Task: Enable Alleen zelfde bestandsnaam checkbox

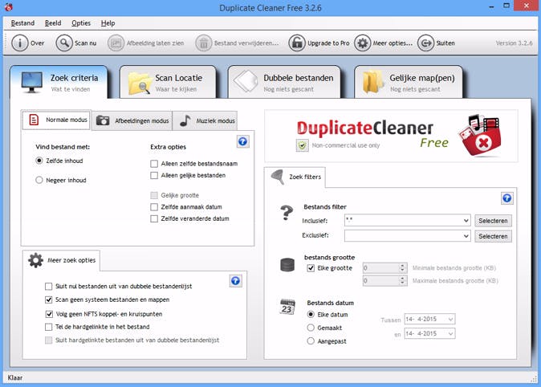Action: point(154,164)
